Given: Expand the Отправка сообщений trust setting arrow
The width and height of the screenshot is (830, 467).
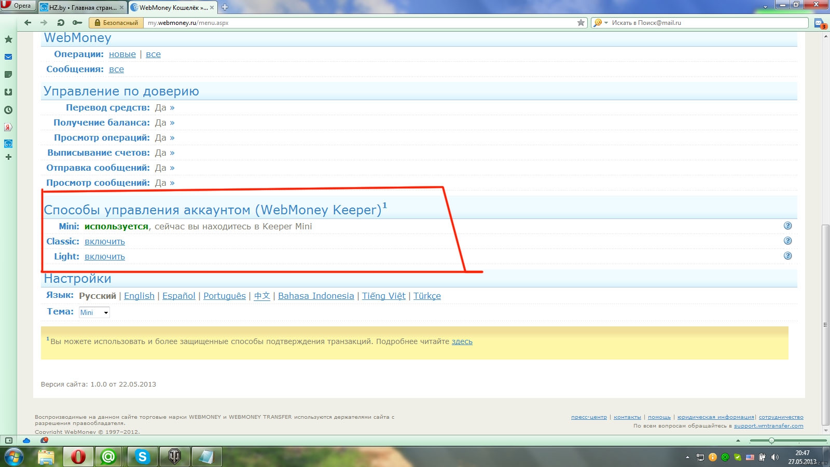Looking at the screenshot, I should [172, 168].
